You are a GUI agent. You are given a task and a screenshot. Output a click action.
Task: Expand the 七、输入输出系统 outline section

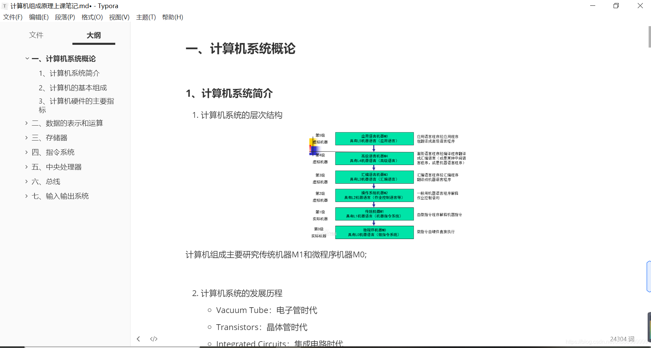(27, 196)
